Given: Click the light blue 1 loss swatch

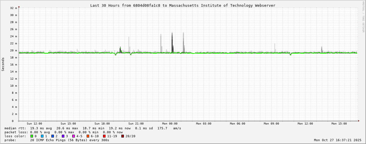Looking at the screenshot, I should point(42,136).
